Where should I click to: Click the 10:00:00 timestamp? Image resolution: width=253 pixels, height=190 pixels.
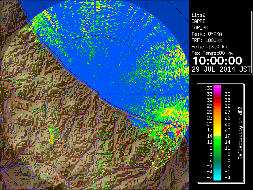click(217, 61)
